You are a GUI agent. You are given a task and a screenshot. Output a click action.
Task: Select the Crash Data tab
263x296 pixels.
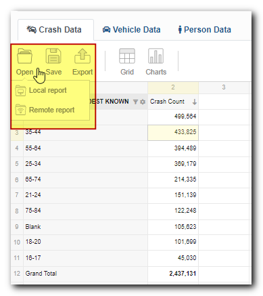click(x=54, y=30)
